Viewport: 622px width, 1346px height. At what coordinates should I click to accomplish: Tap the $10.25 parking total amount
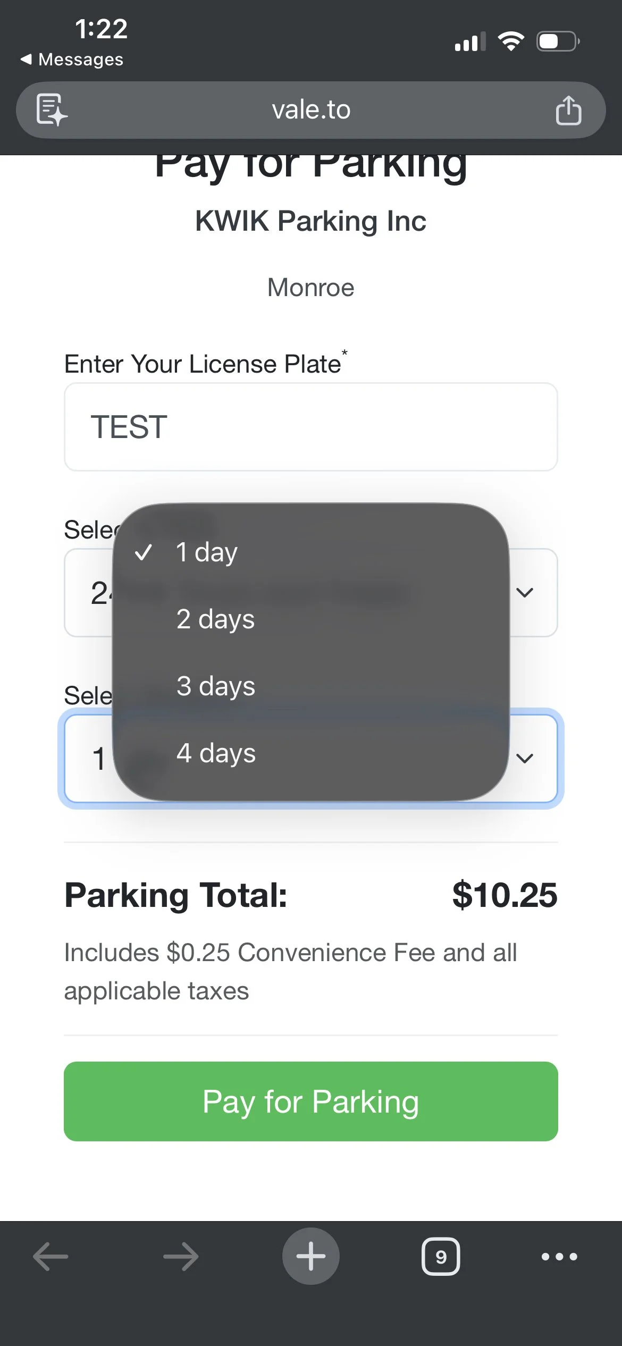(x=504, y=895)
